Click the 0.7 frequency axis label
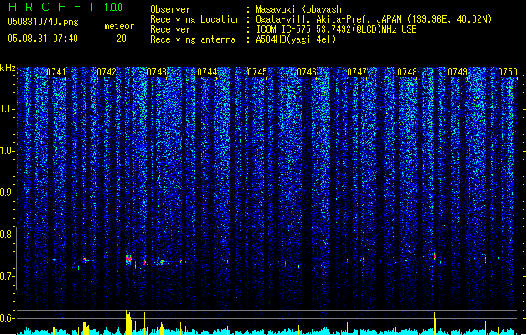 point(8,276)
